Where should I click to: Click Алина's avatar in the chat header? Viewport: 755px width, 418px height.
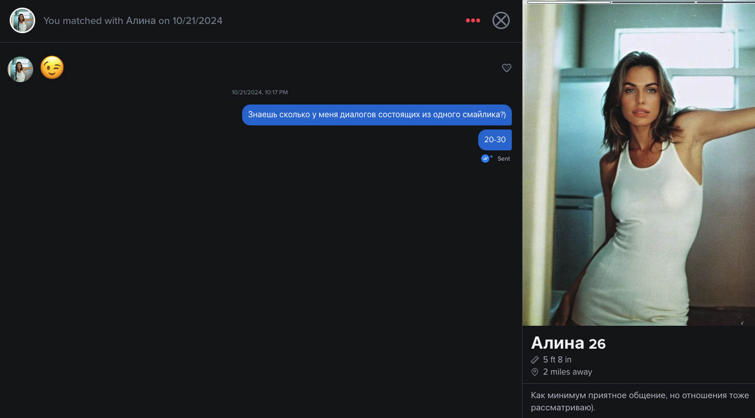coord(22,20)
